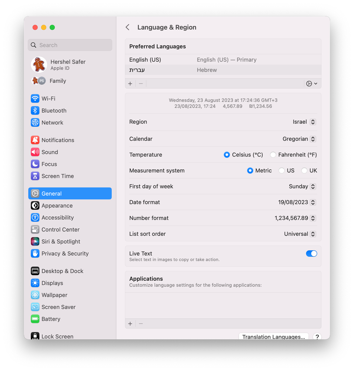This screenshot has height=371, width=354.
Task: Remove selected preferred language with minus
Action: coord(141,84)
